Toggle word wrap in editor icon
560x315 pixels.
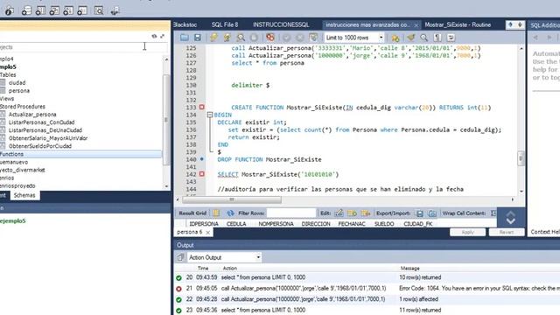point(451,38)
